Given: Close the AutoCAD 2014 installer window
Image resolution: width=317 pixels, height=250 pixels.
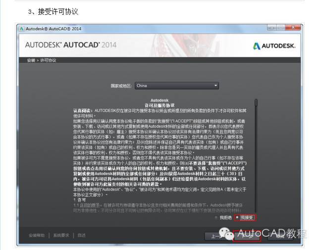Looking at the screenshot, I should pyautogui.click(x=293, y=27).
